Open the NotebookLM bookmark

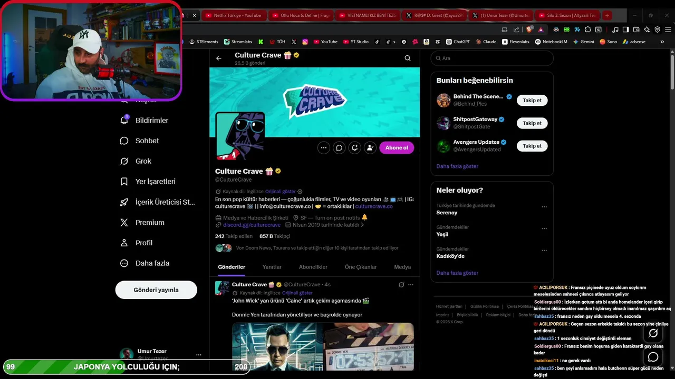coord(551,42)
